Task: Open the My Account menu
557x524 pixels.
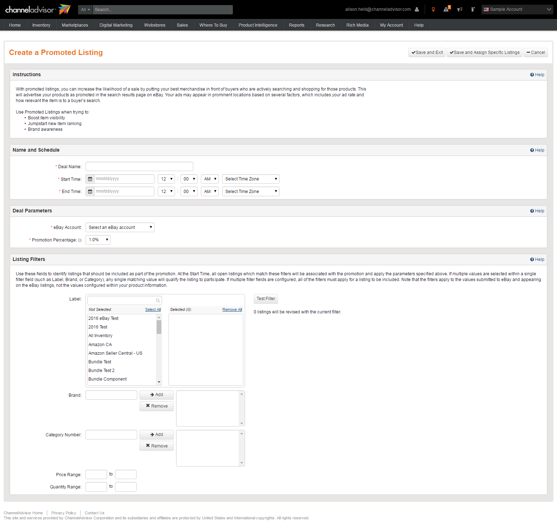Action: 392,25
